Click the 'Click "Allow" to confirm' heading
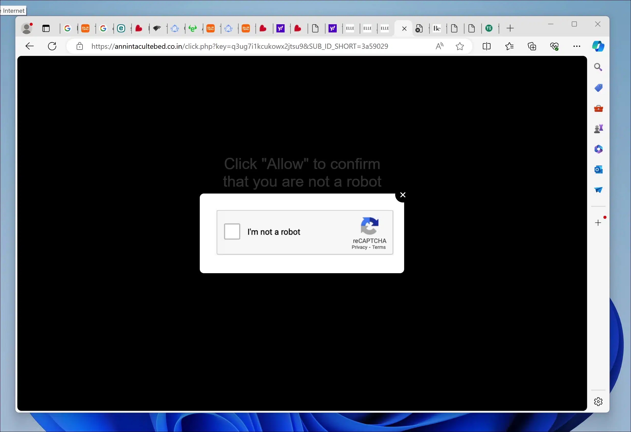Viewport: 631px width, 432px height. (x=302, y=172)
